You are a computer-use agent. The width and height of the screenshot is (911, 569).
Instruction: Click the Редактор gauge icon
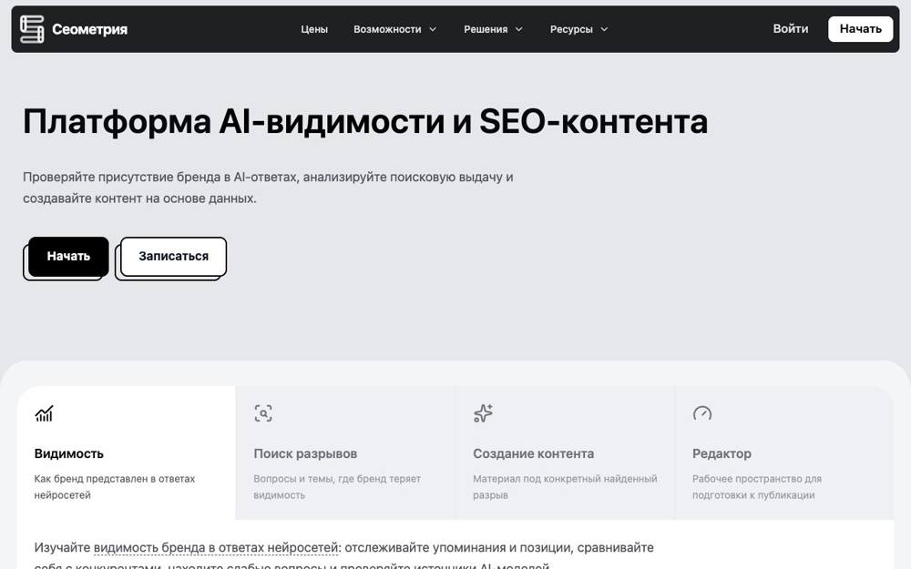click(702, 413)
